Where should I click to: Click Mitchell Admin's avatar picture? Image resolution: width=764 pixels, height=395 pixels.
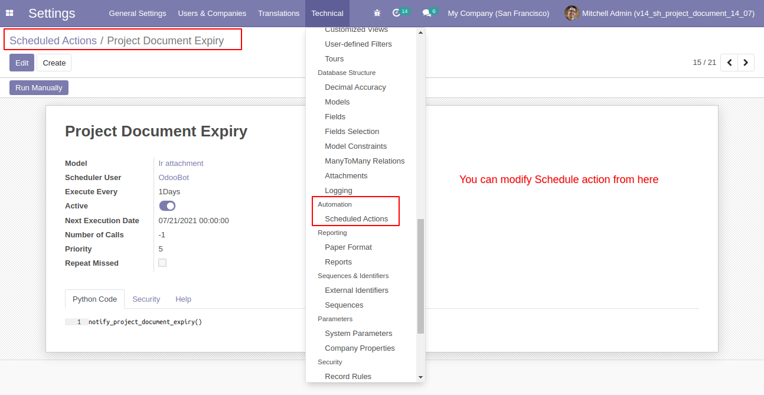[572, 13]
